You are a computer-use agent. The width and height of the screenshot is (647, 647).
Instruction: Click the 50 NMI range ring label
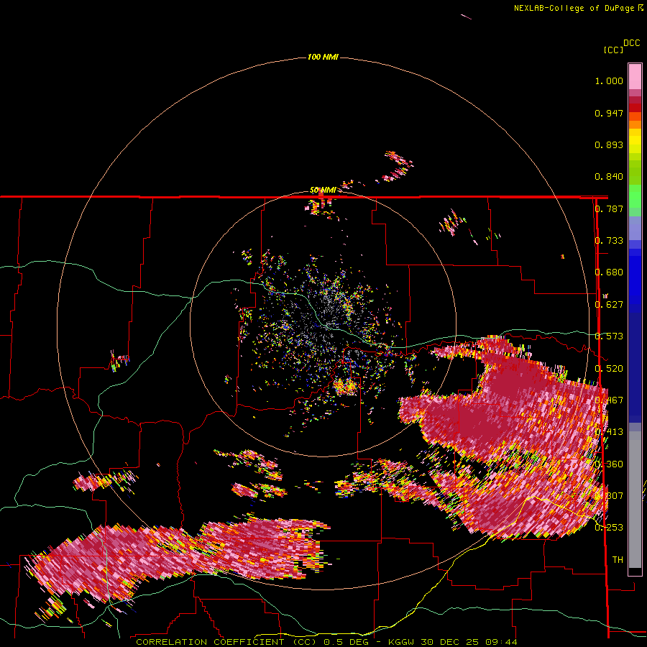pos(323,191)
